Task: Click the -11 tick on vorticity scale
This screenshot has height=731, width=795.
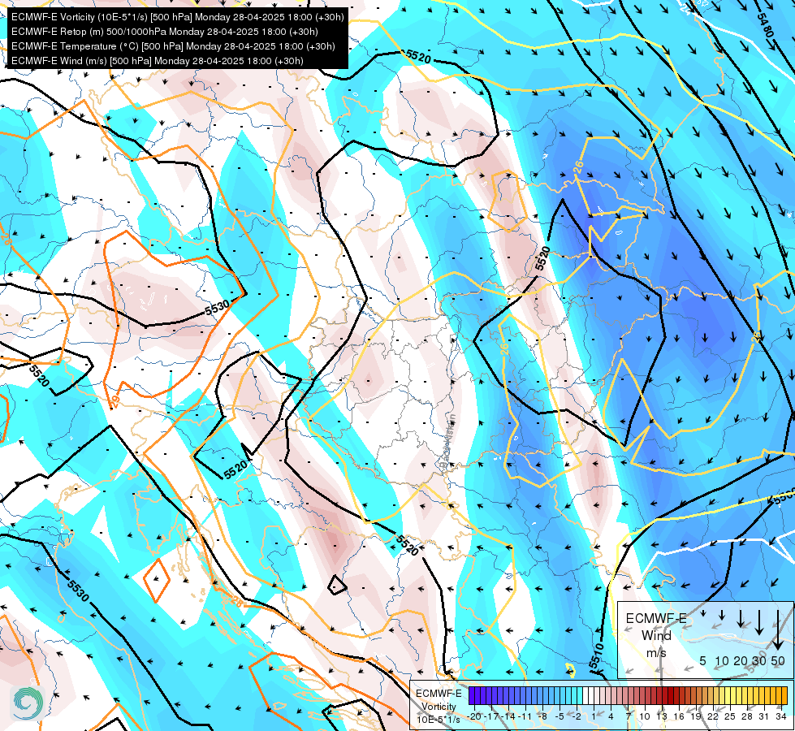Action: pyautogui.click(x=525, y=716)
